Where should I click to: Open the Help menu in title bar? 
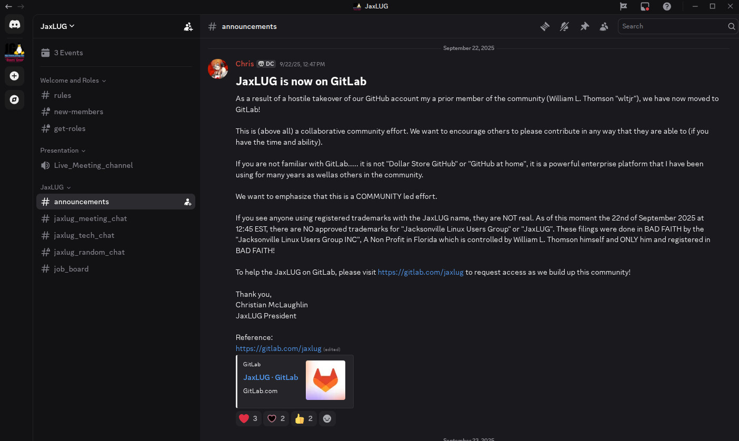pyautogui.click(x=667, y=6)
